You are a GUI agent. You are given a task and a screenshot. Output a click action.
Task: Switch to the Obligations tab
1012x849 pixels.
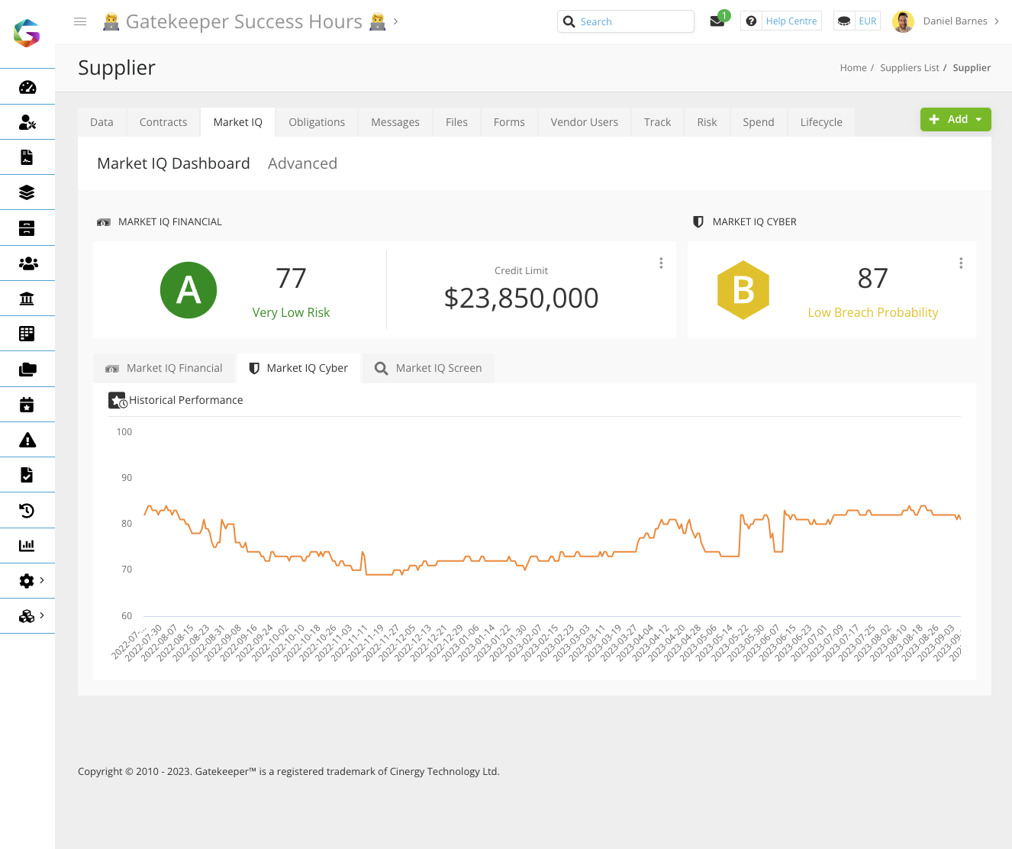(x=316, y=121)
